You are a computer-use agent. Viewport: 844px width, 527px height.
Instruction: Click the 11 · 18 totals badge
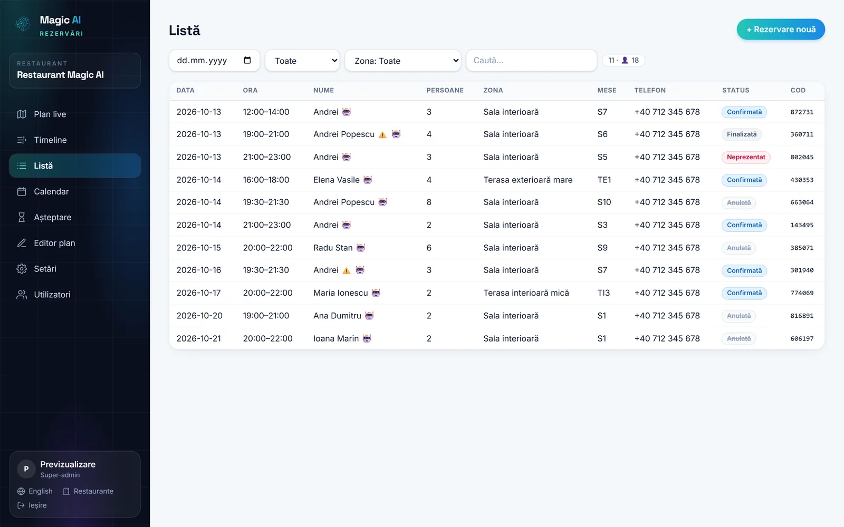pyautogui.click(x=624, y=61)
